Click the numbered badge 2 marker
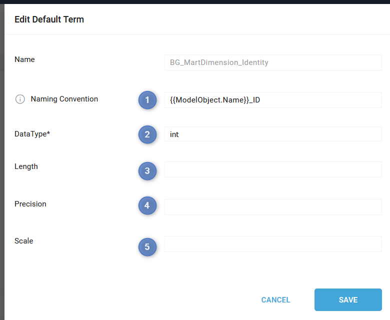Image resolution: width=390 pixels, height=320 pixels. tap(147, 134)
